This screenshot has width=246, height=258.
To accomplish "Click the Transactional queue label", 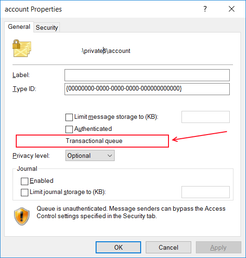I will (94, 141).
